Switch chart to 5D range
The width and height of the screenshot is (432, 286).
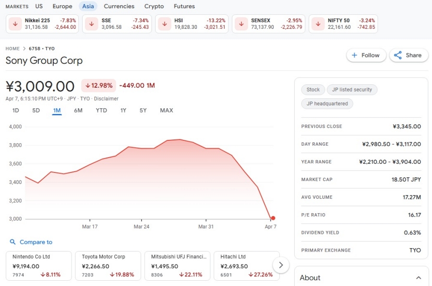[x=36, y=110]
